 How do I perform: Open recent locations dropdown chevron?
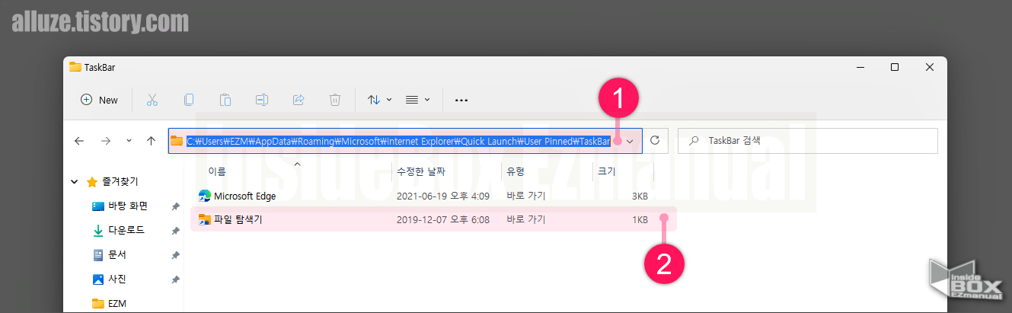tap(129, 141)
